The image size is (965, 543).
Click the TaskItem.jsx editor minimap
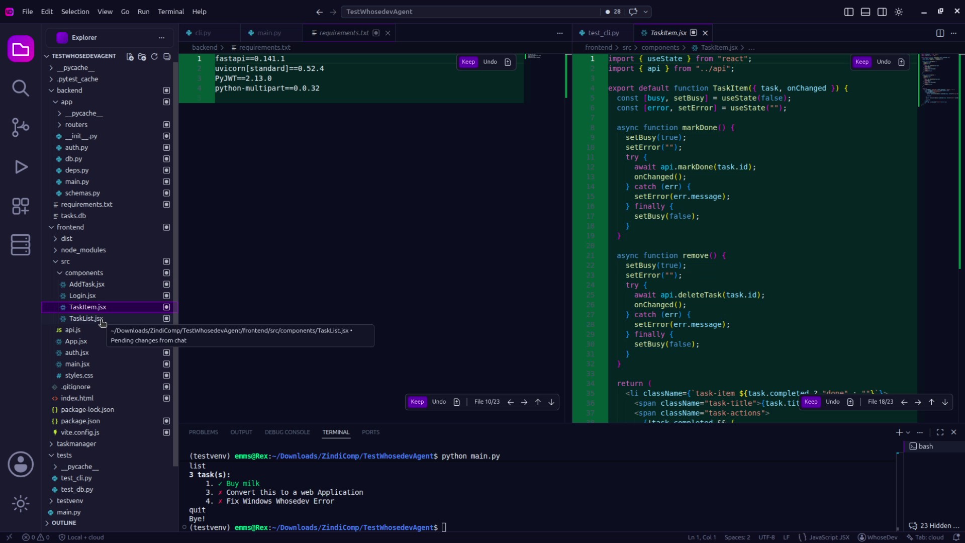939,79
